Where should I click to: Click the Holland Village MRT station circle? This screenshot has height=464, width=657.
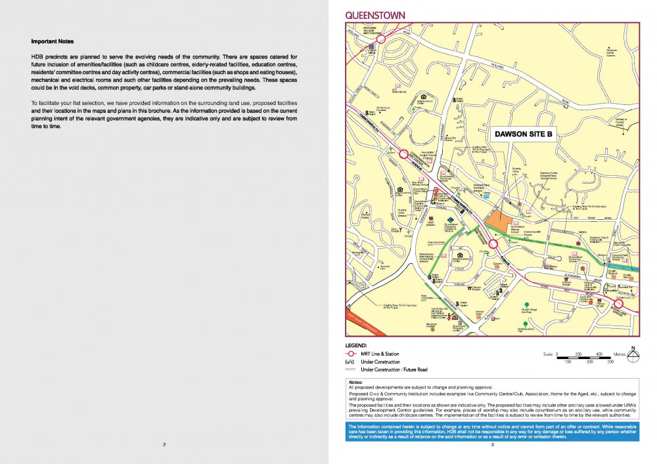[380, 40]
